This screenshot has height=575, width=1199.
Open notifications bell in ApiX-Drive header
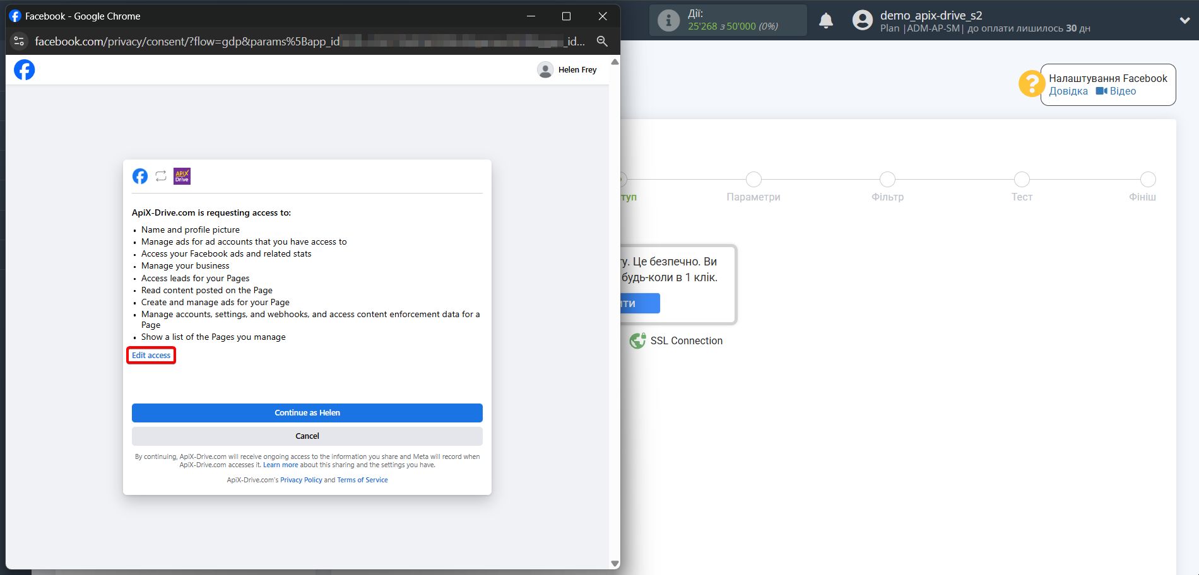pos(826,21)
